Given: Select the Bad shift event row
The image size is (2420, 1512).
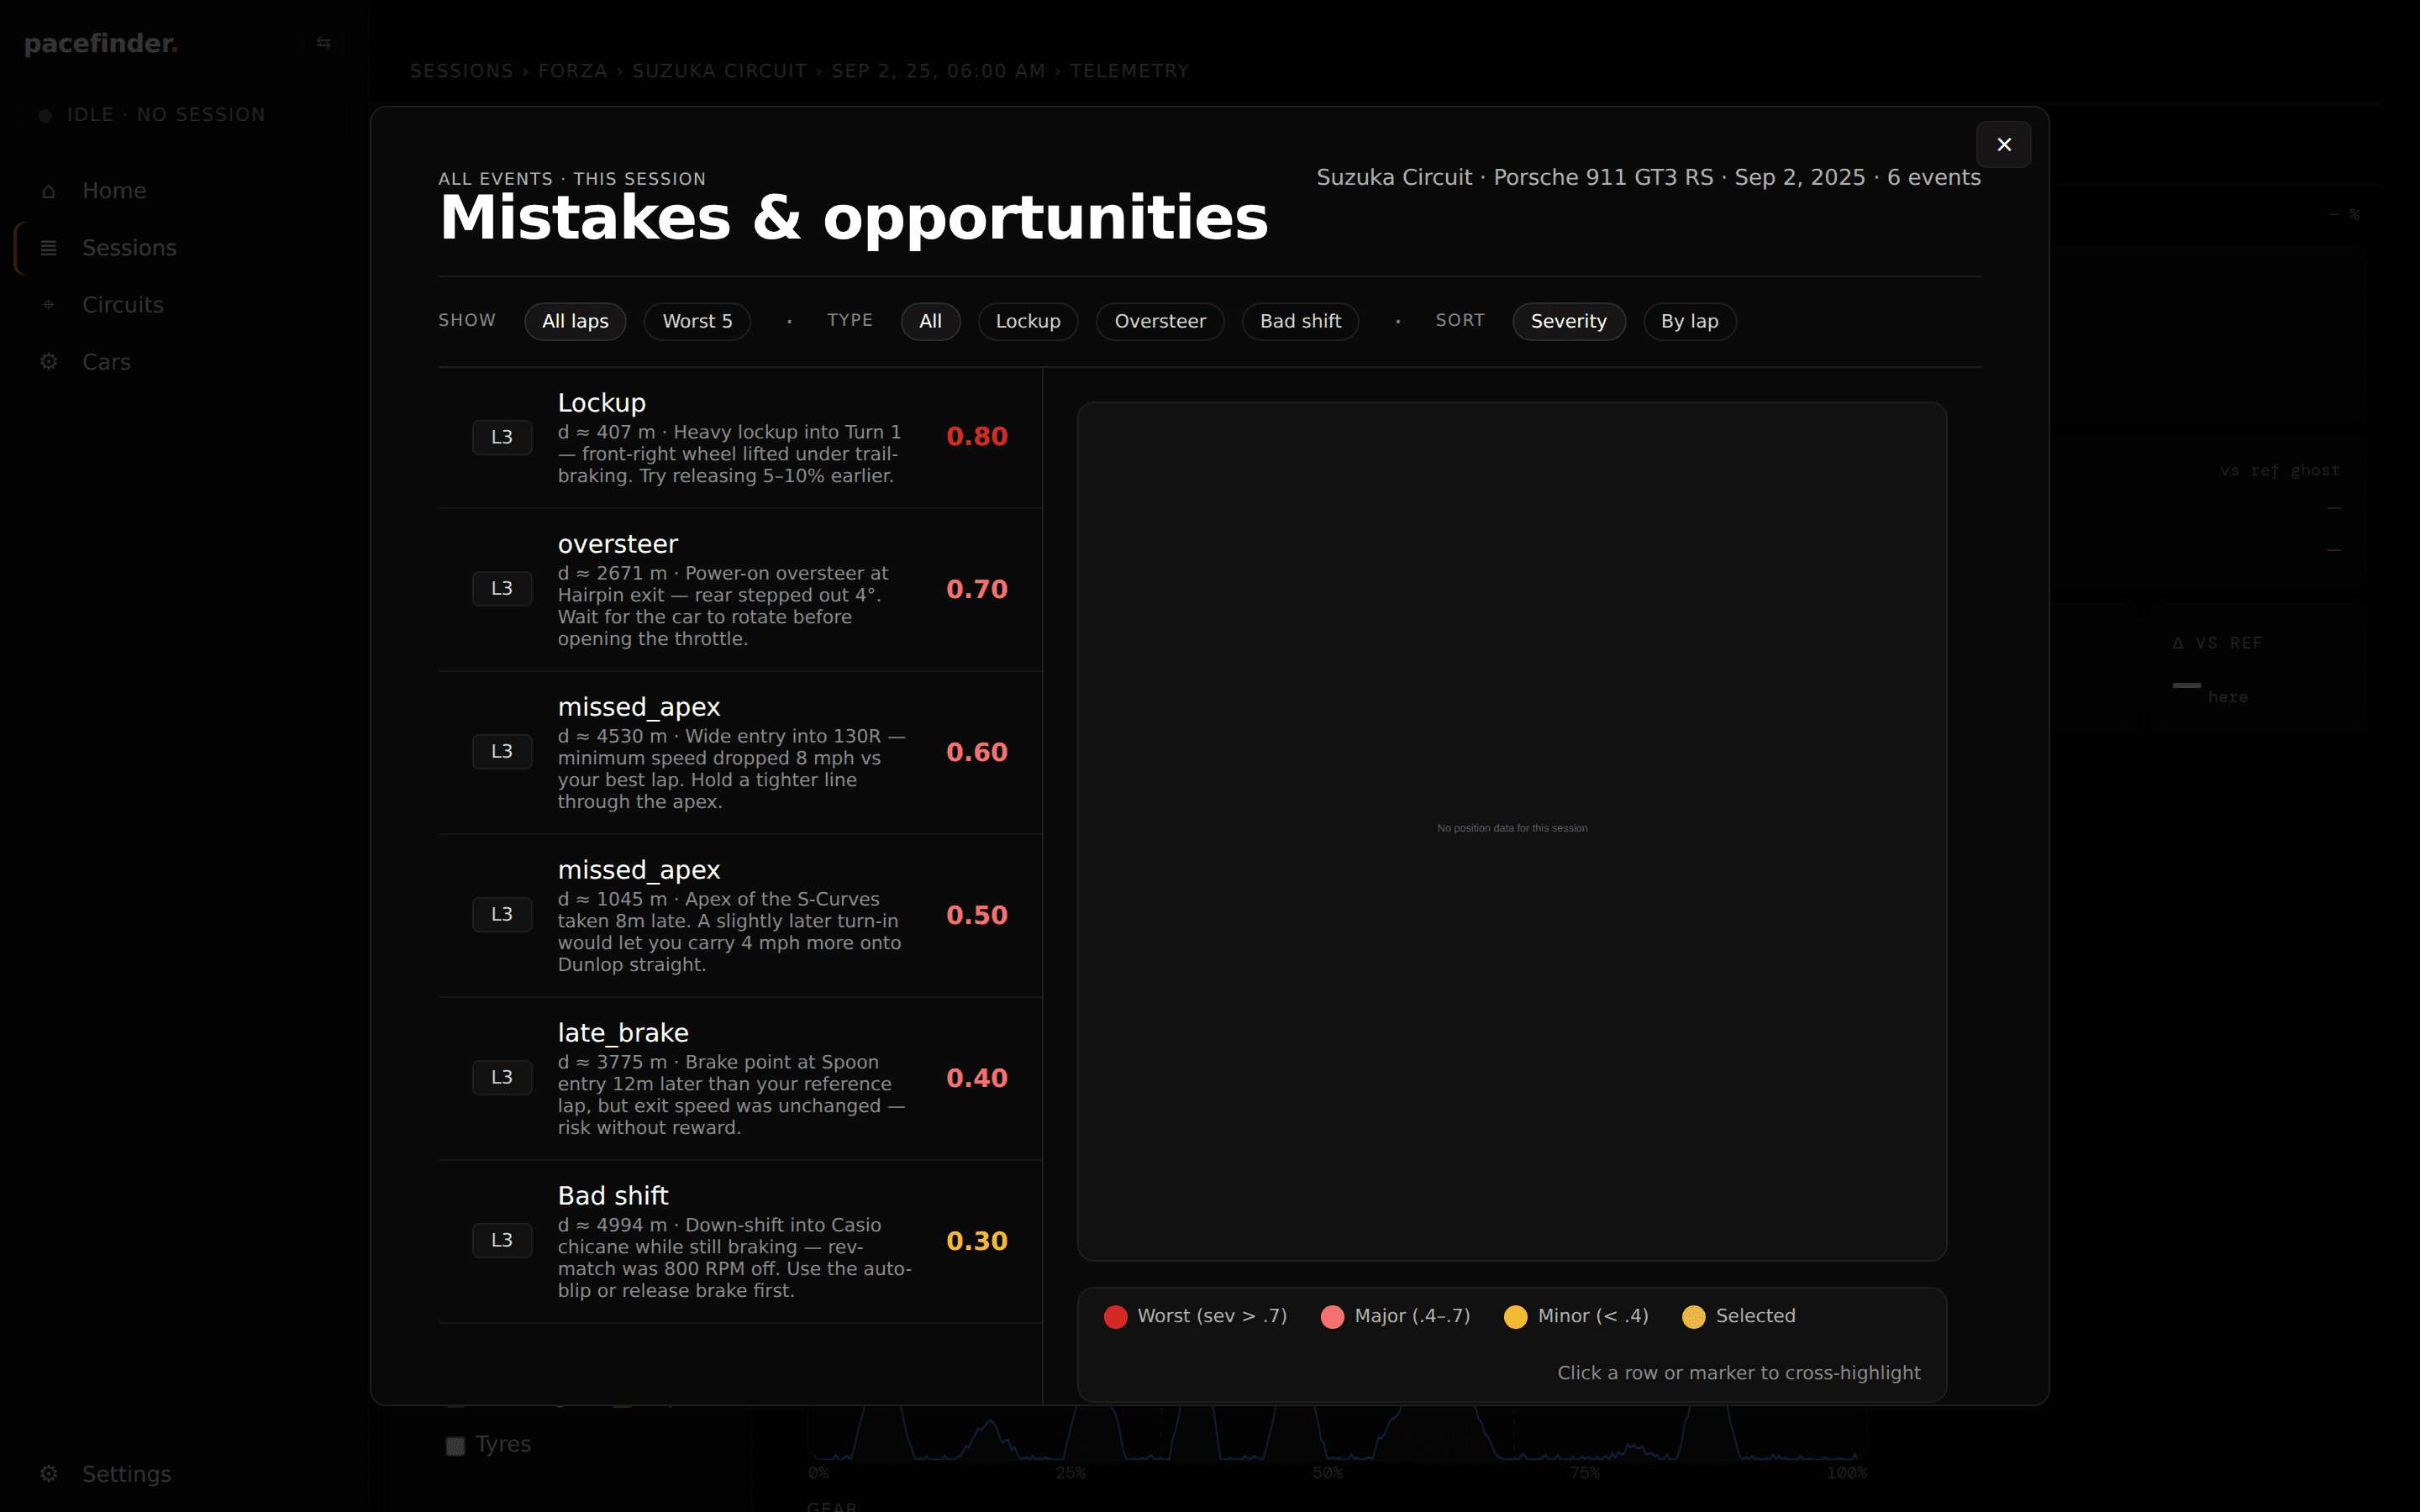Looking at the screenshot, I should point(740,1242).
